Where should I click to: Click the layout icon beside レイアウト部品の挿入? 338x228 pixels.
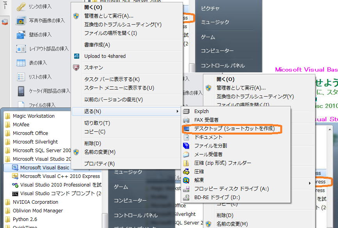21,49
